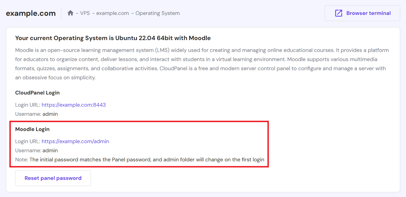Select the Operating System breadcrumb item

[158, 13]
